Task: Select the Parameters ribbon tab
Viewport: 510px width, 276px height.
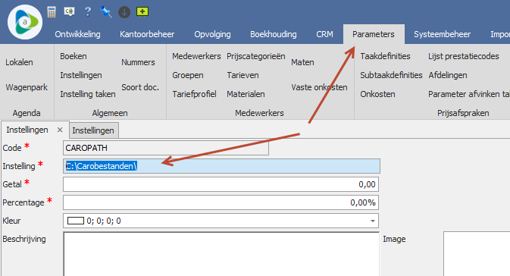Action: coord(374,34)
